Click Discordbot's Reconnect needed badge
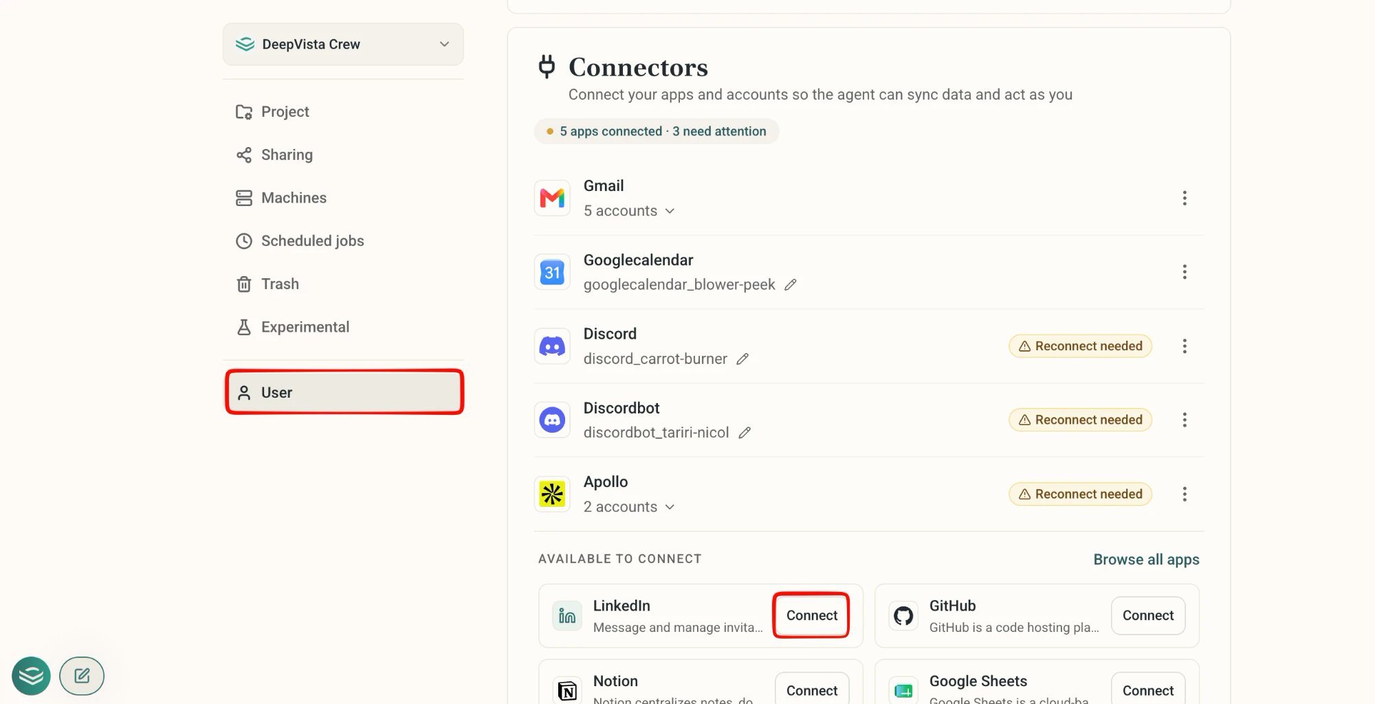The width and height of the screenshot is (1375, 704). [1080, 420]
